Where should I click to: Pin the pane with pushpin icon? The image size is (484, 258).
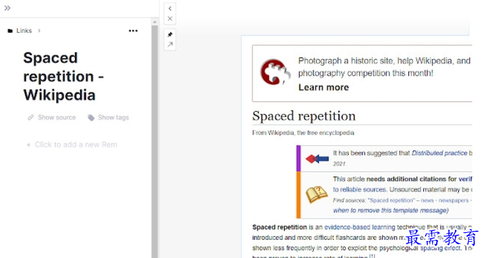point(170,34)
